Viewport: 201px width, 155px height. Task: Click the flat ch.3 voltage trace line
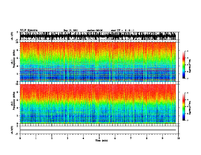click(x=98, y=130)
